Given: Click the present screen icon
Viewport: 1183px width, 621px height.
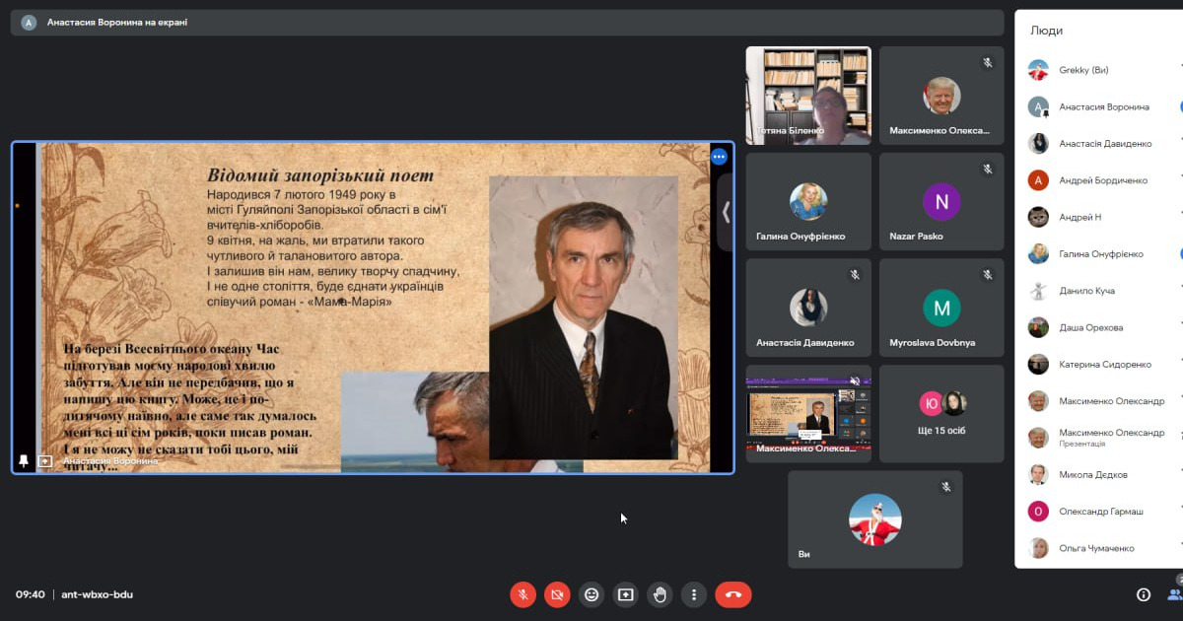Looking at the screenshot, I should 626,594.
